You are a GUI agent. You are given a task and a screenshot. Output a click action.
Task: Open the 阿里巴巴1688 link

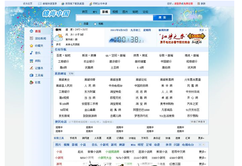tap(141, 110)
